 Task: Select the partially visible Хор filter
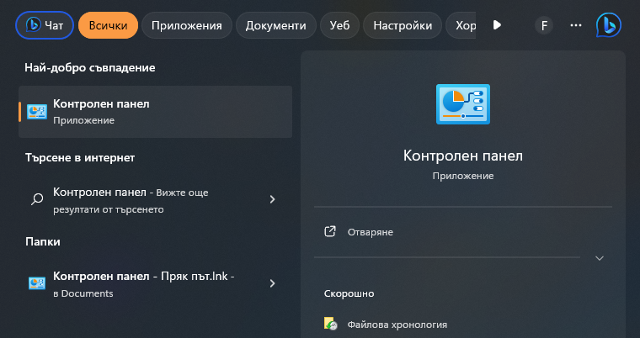[461, 25]
